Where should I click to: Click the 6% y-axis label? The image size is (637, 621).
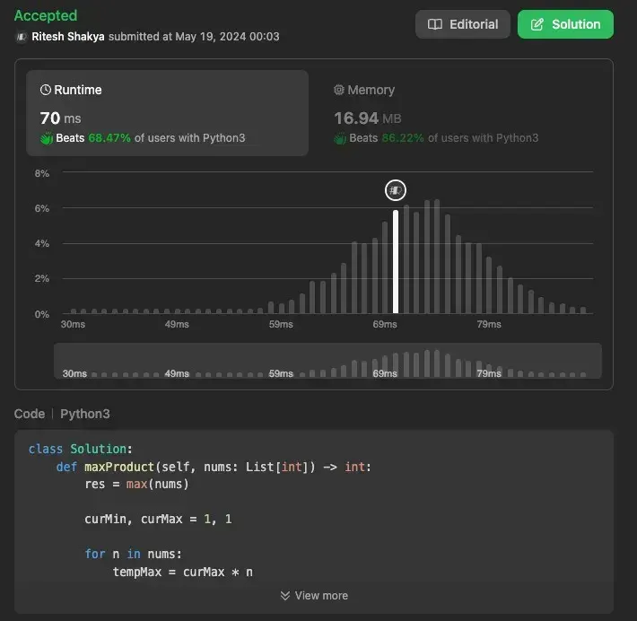pyautogui.click(x=41, y=208)
